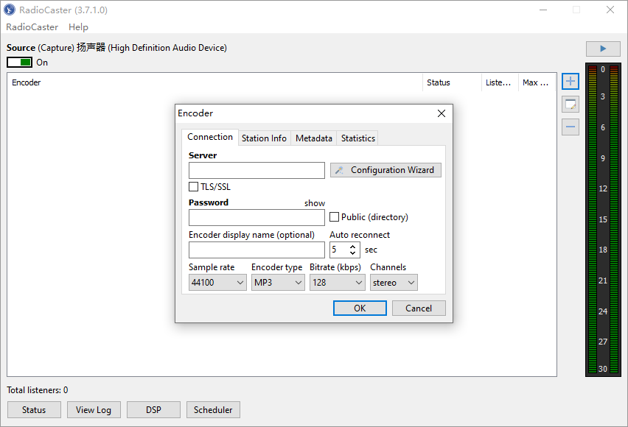Launch the Configuration Wizard
Image resolution: width=628 pixels, height=427 pixels.
coord(385,170)
